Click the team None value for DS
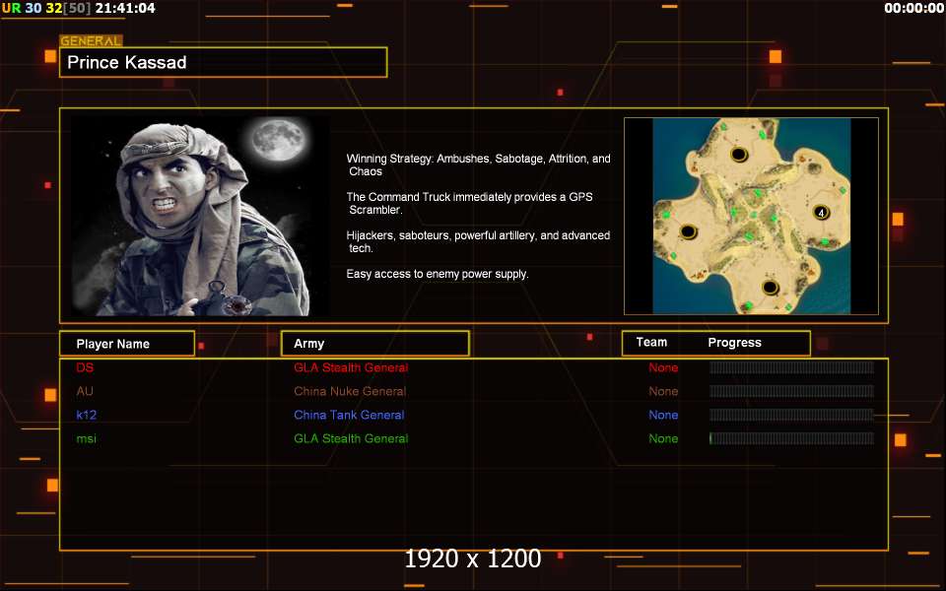 pyautogui.click(x=663, y=367)
